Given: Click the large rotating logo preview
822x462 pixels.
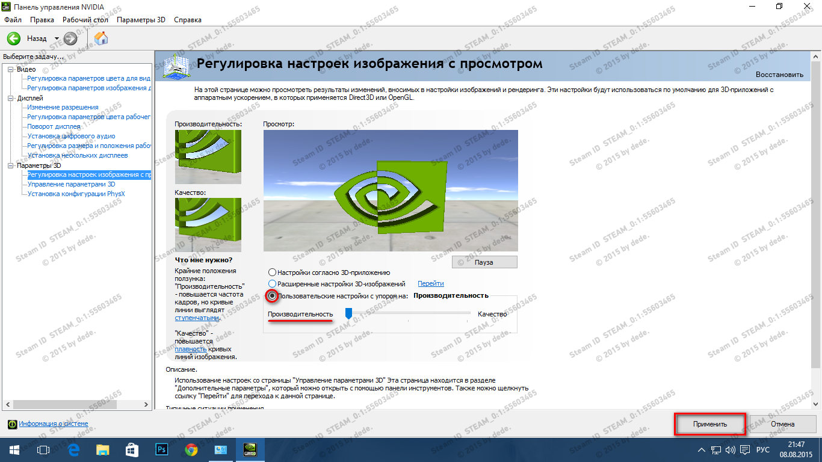Looking at the screenshot, I should pyautogui.click(x=391, y=191).
